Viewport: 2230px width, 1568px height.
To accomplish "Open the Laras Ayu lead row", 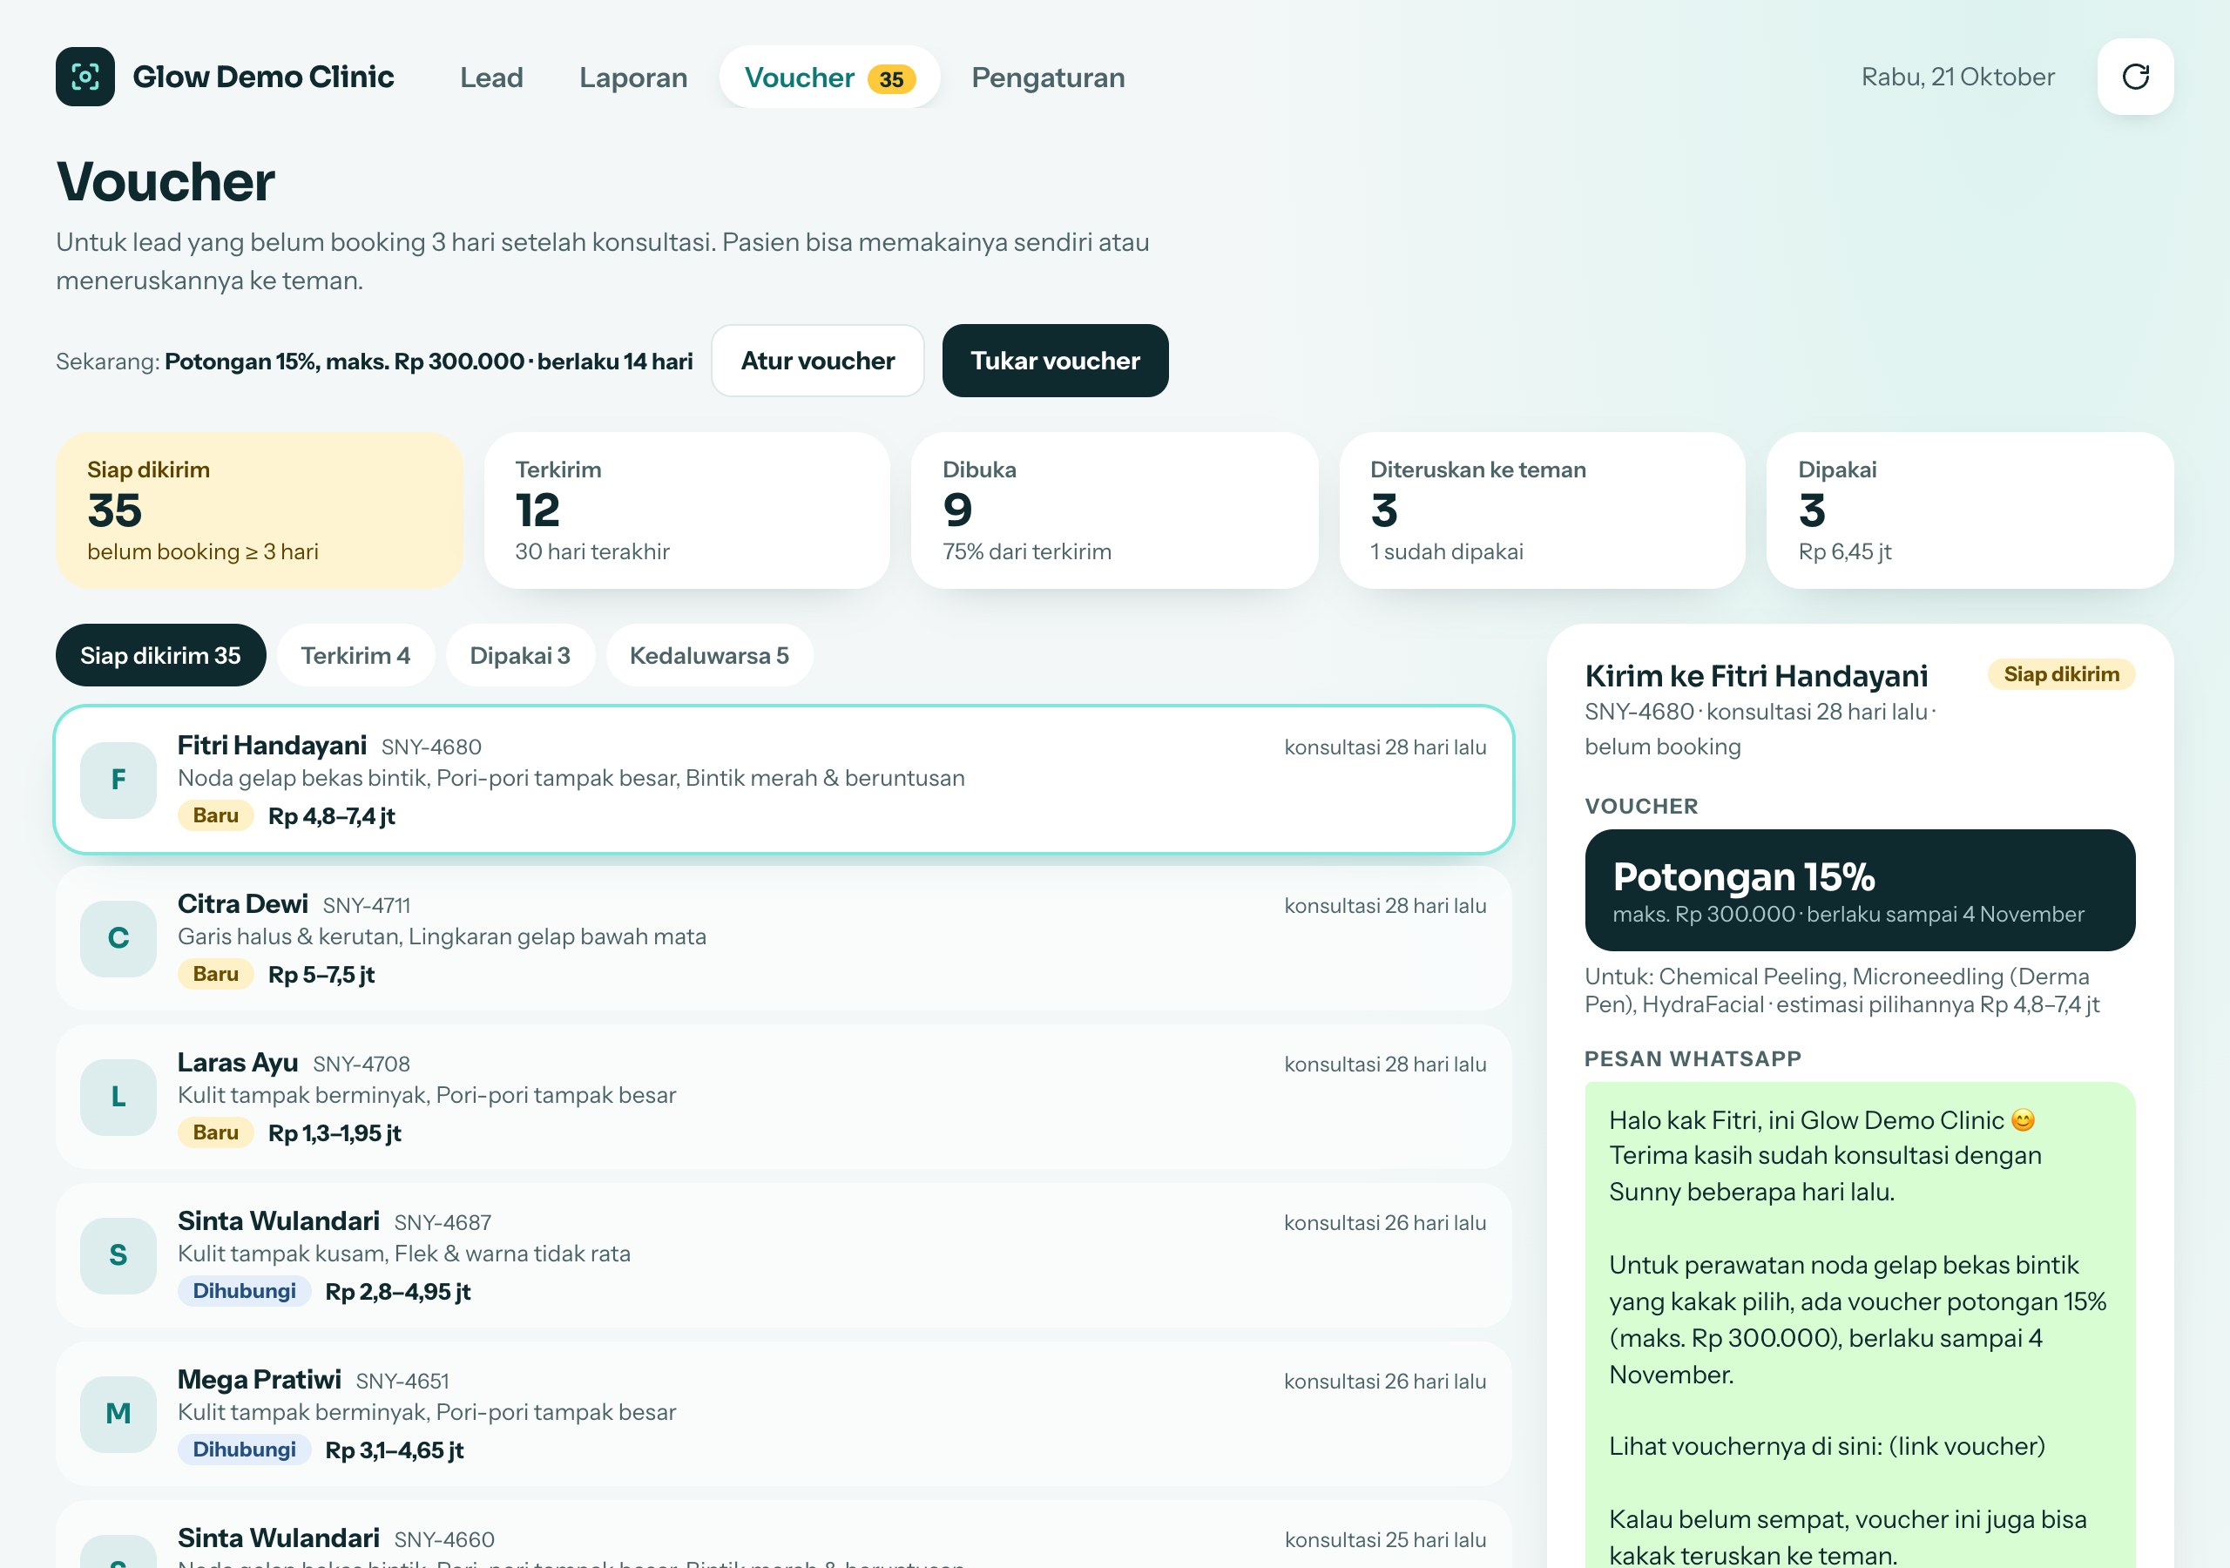I will 784,1097.
